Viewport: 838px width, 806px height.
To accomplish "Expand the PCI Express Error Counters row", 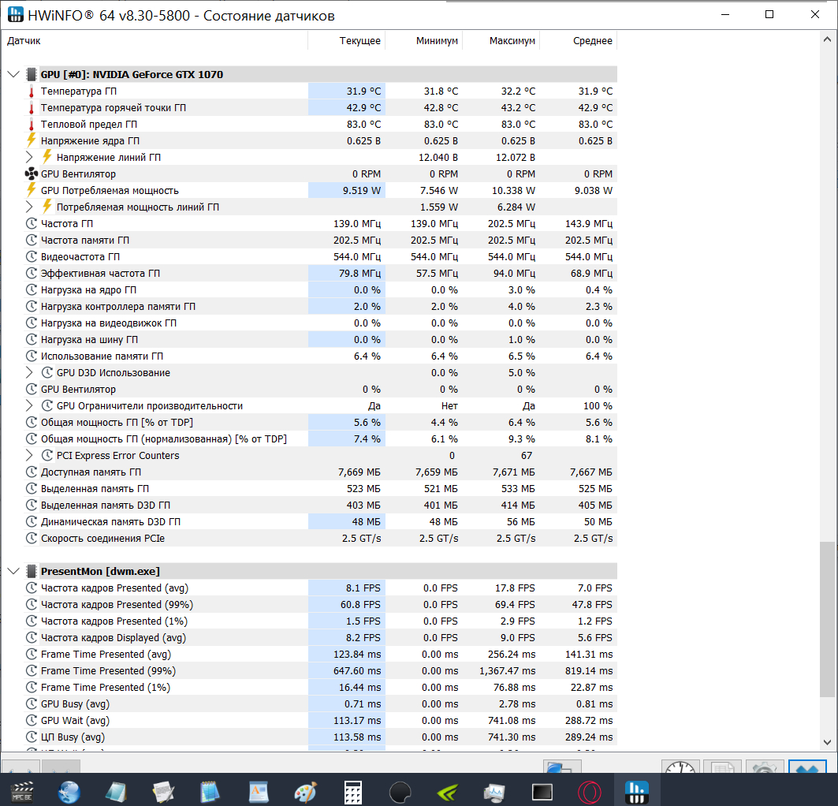I will 29,455.
